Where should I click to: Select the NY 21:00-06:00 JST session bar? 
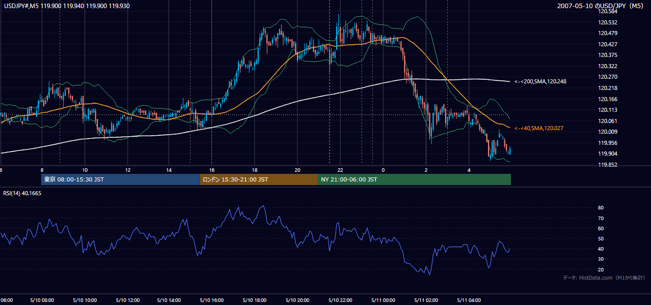pos(414,179)
